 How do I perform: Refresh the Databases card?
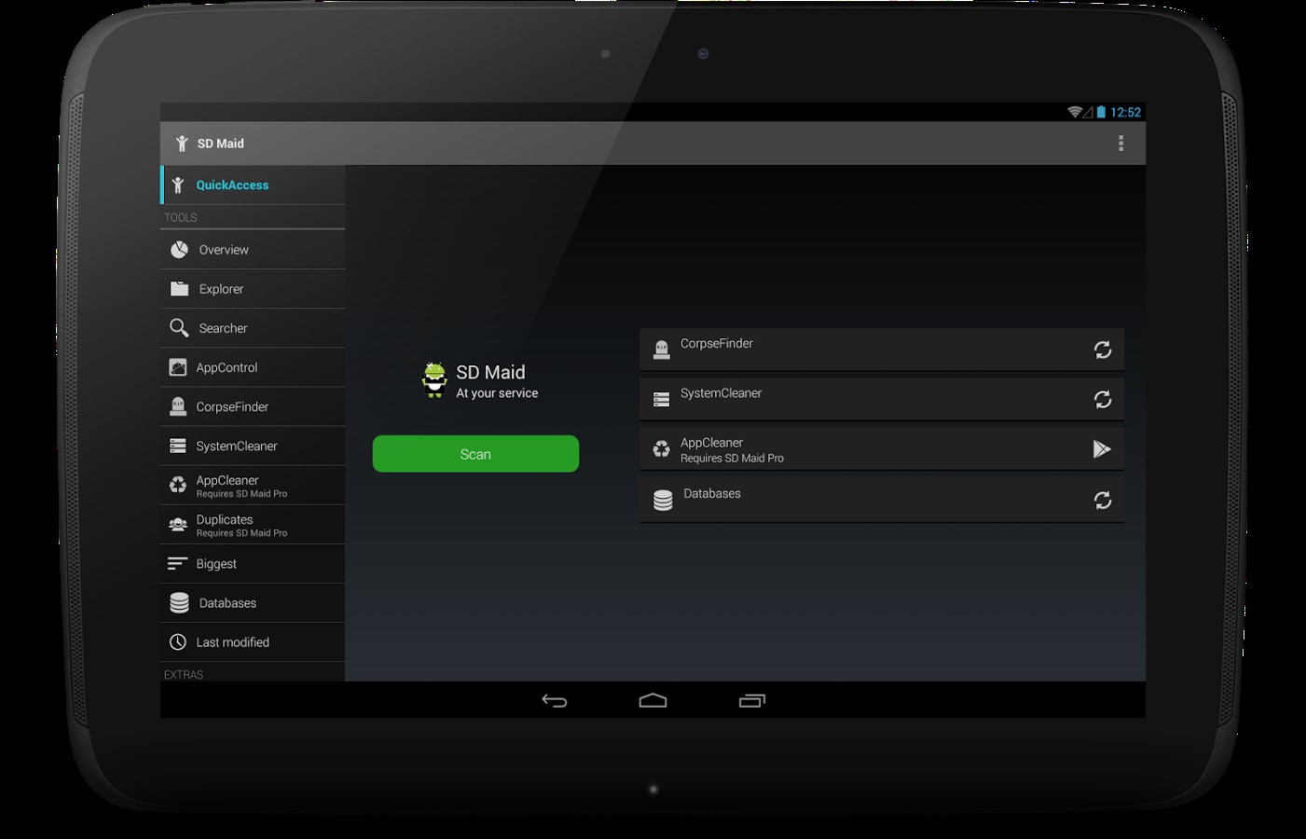[x=1103, y=501]
